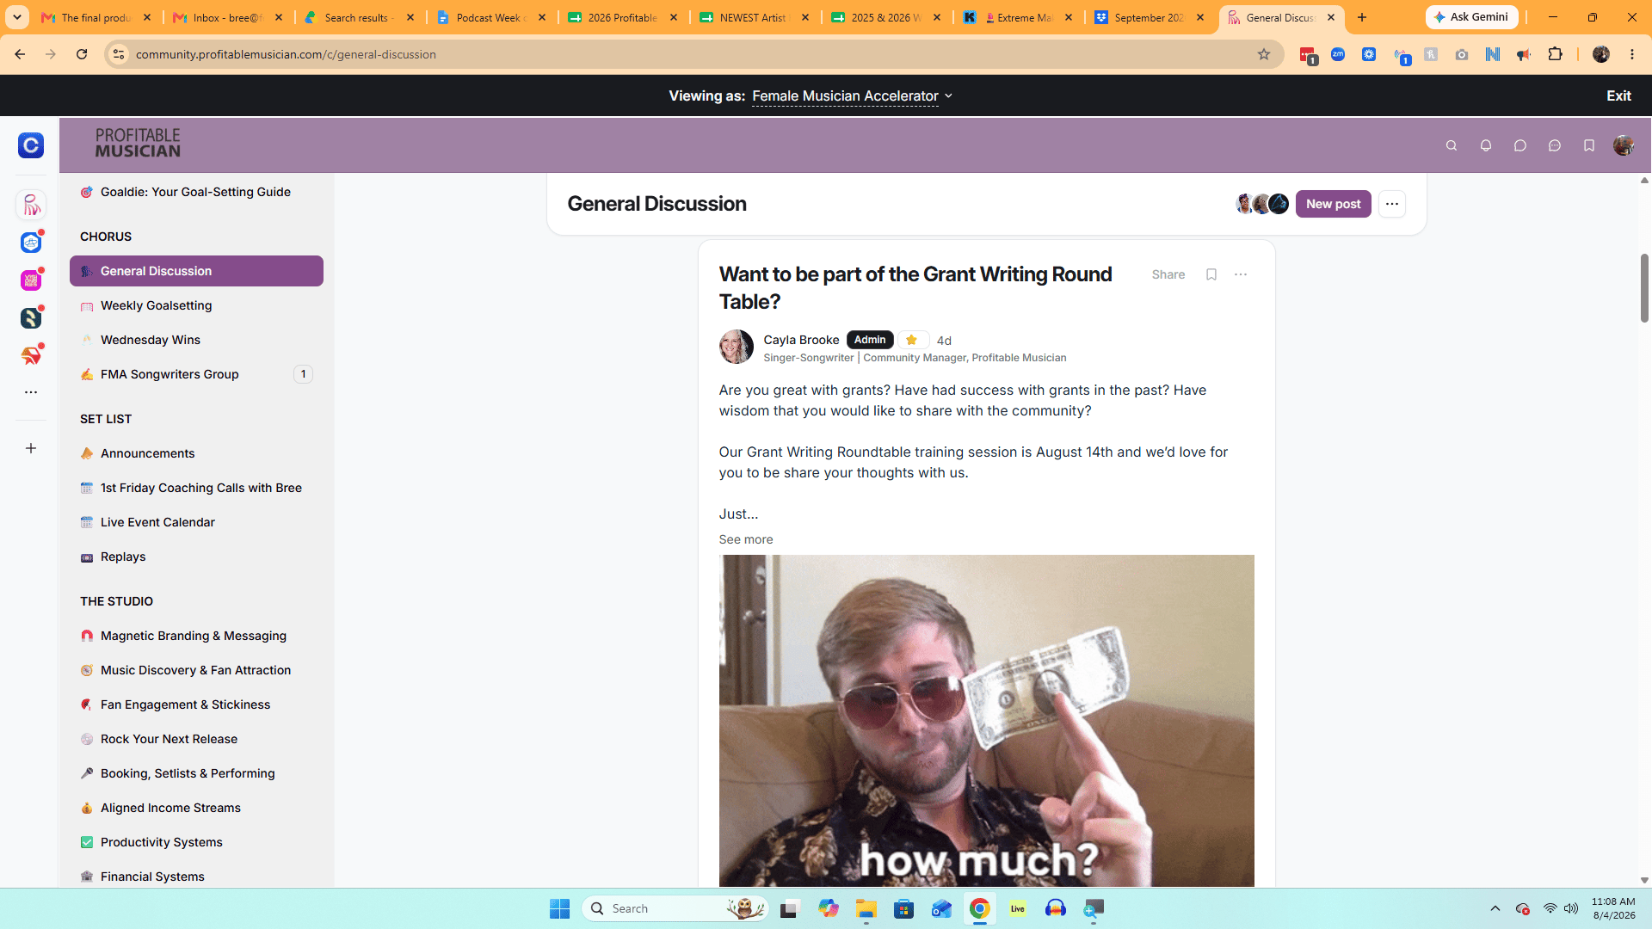The height and width of the screenshot is (929, 1652).
Task: Open Chrome three-dot menu
Action: coord(1632,54)
